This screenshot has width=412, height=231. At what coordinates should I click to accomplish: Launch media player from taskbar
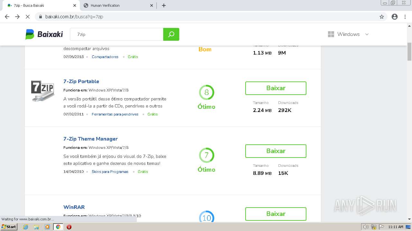coord(47,227)
